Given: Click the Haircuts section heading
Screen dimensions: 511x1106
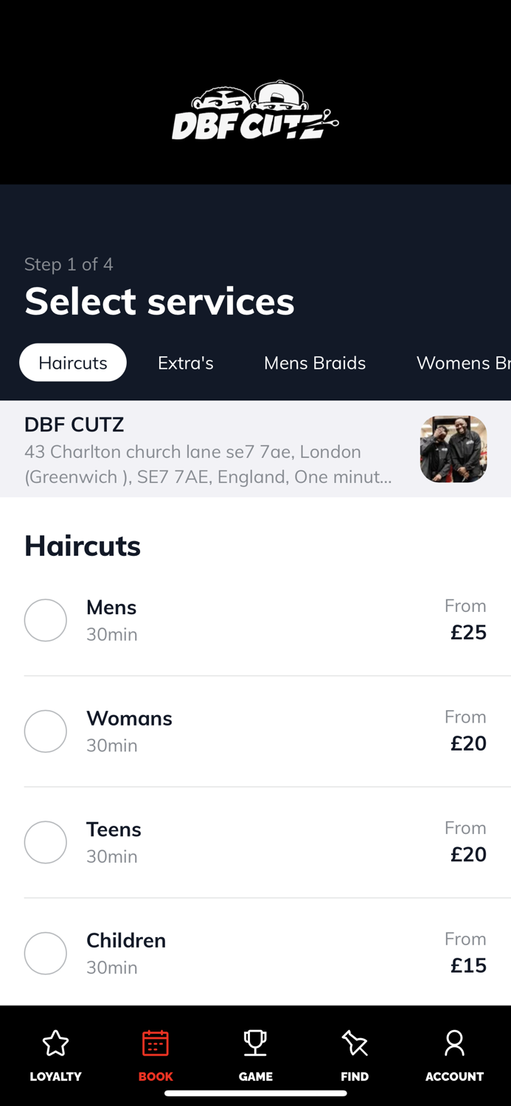Looking at the screenshot, I should [x=82, y=546].
